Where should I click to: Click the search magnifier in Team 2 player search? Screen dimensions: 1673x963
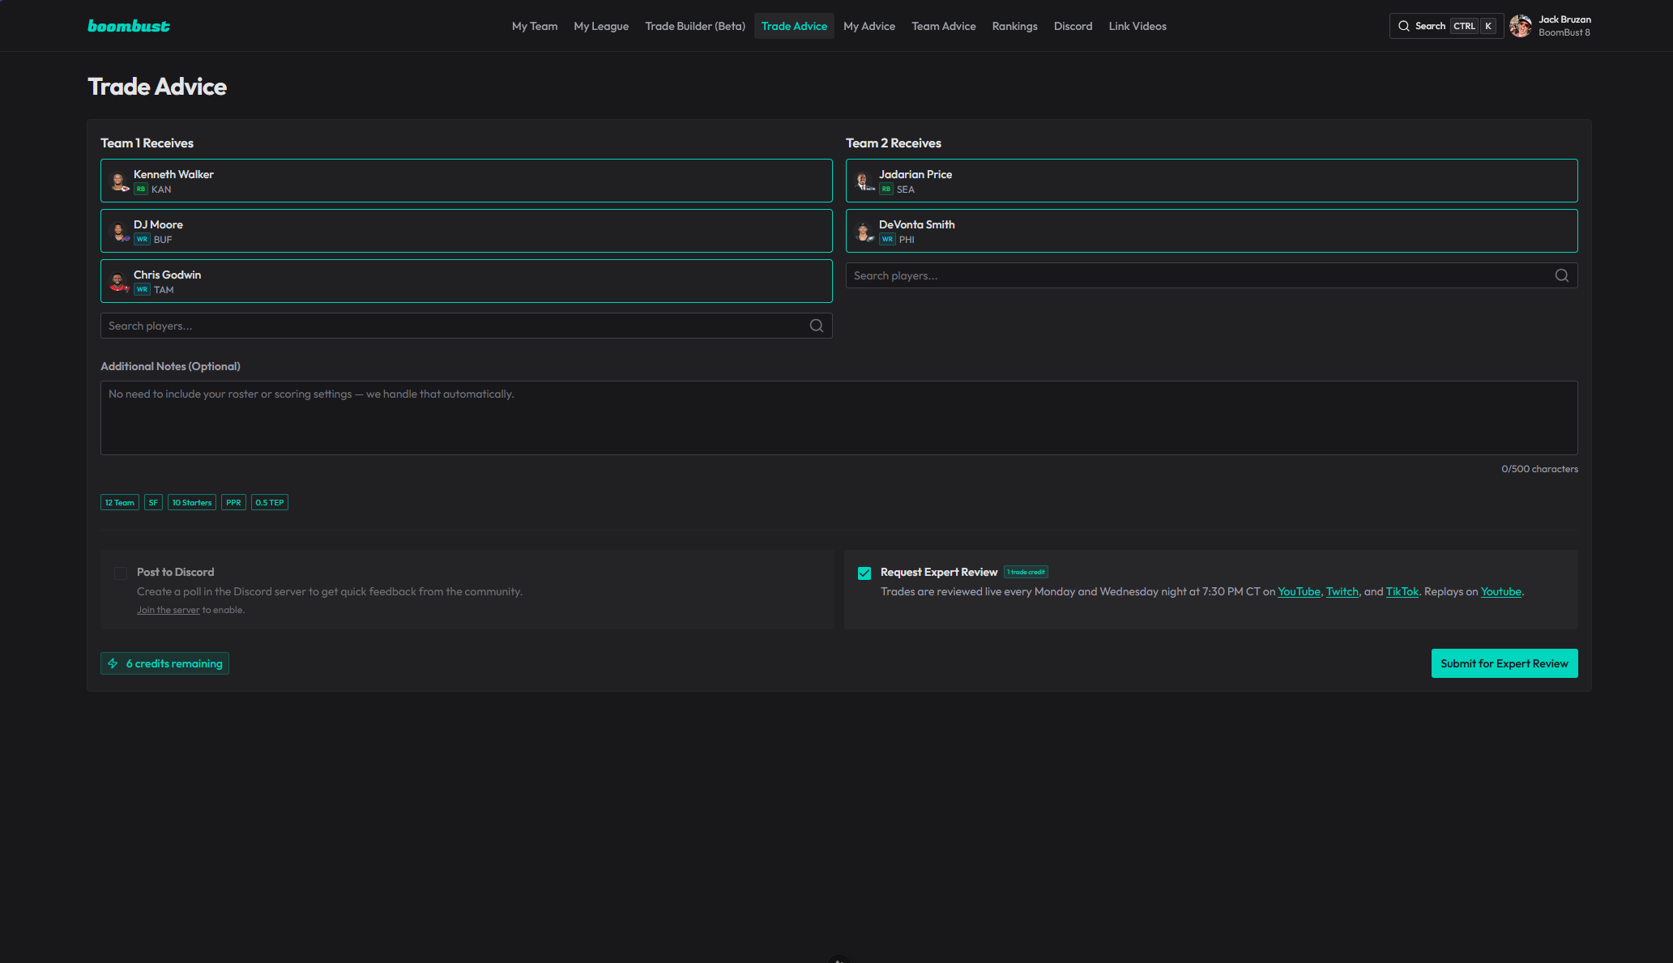pos(1562,275)
